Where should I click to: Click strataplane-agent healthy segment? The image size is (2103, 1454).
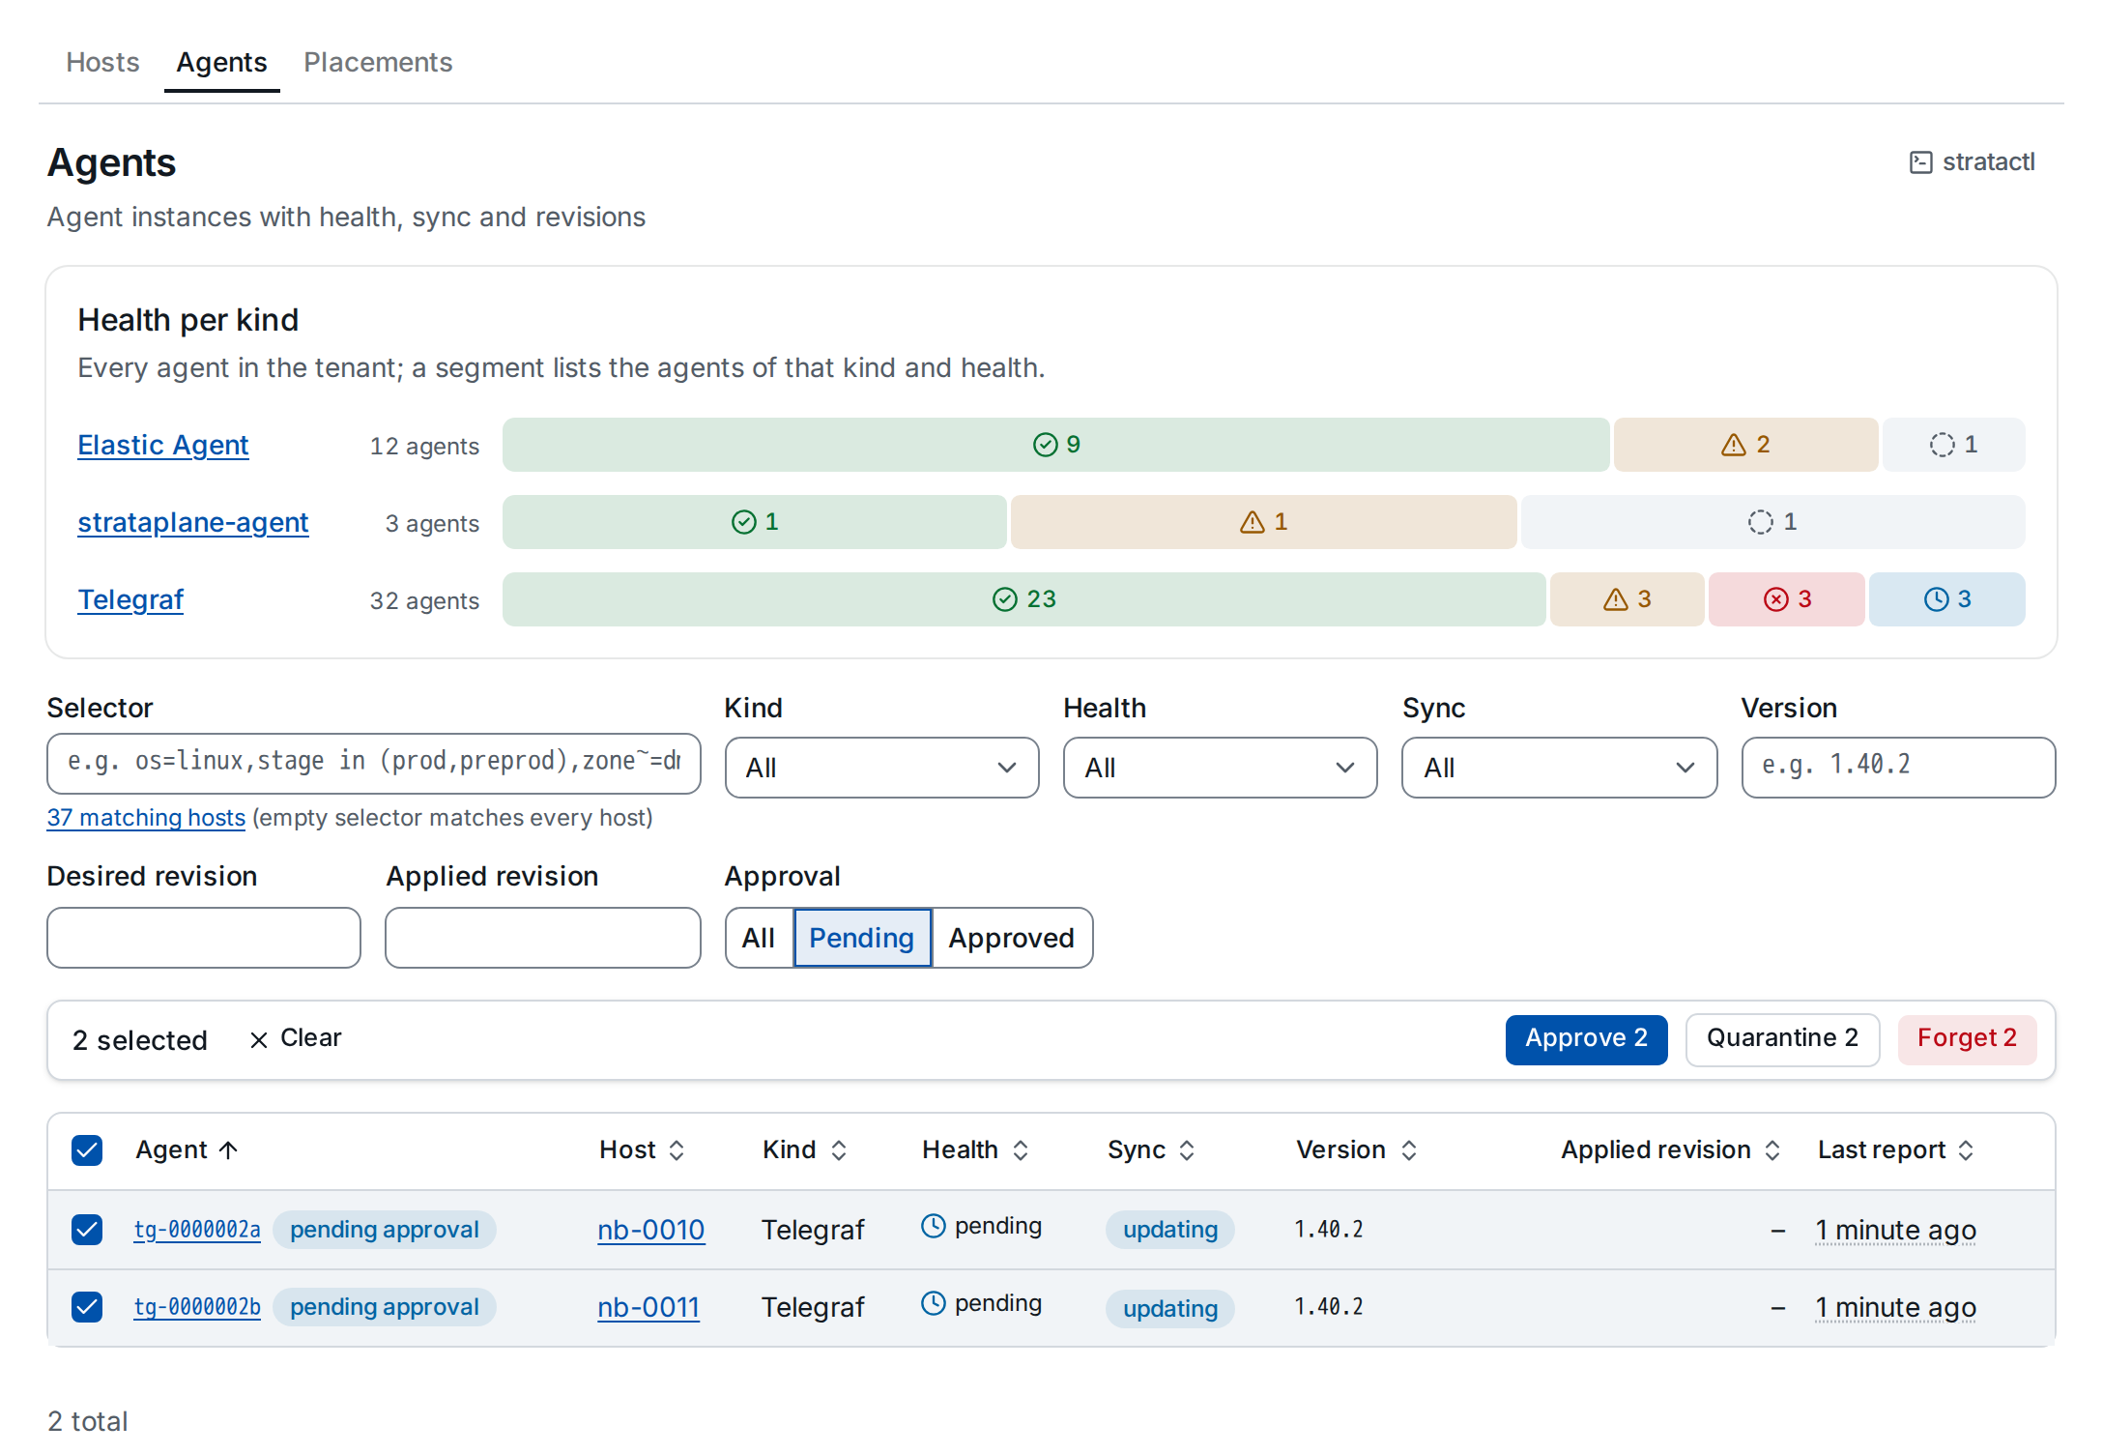tap(754, 522)
